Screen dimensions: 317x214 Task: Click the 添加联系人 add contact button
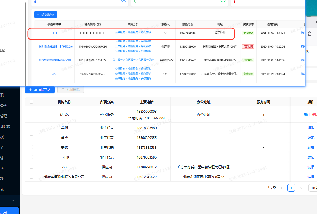(x=40, y=90)
